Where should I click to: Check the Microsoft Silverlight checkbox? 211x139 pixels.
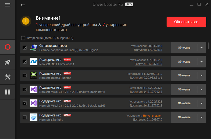pos(25,117)
